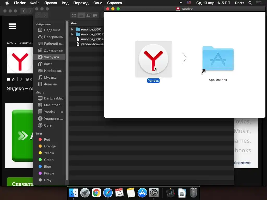Open Документы in Finder sidebar

coord(49,51)
